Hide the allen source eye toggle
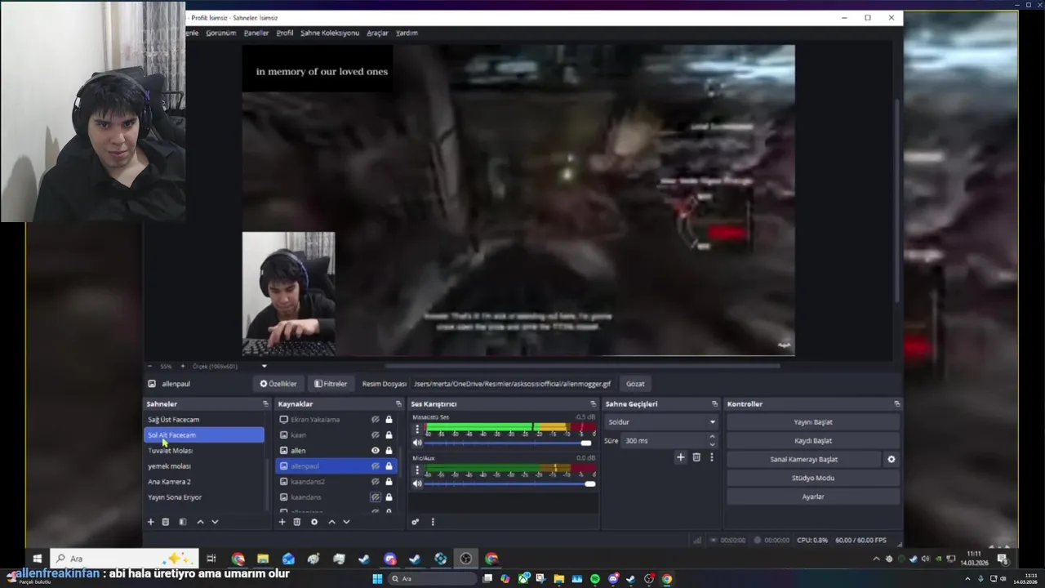The height and width of the screenshot is (588, 1045). coord(376,451)
